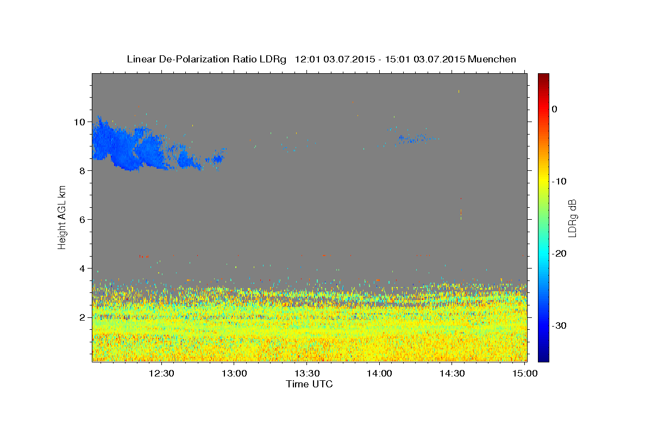Click the height tick label 6
652x434 pixels.
pos(83,220)
